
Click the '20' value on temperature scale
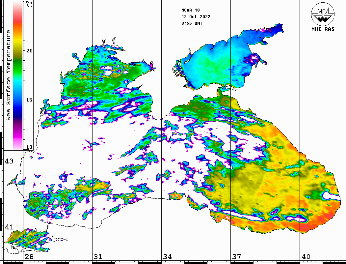[x=29, y=51]
